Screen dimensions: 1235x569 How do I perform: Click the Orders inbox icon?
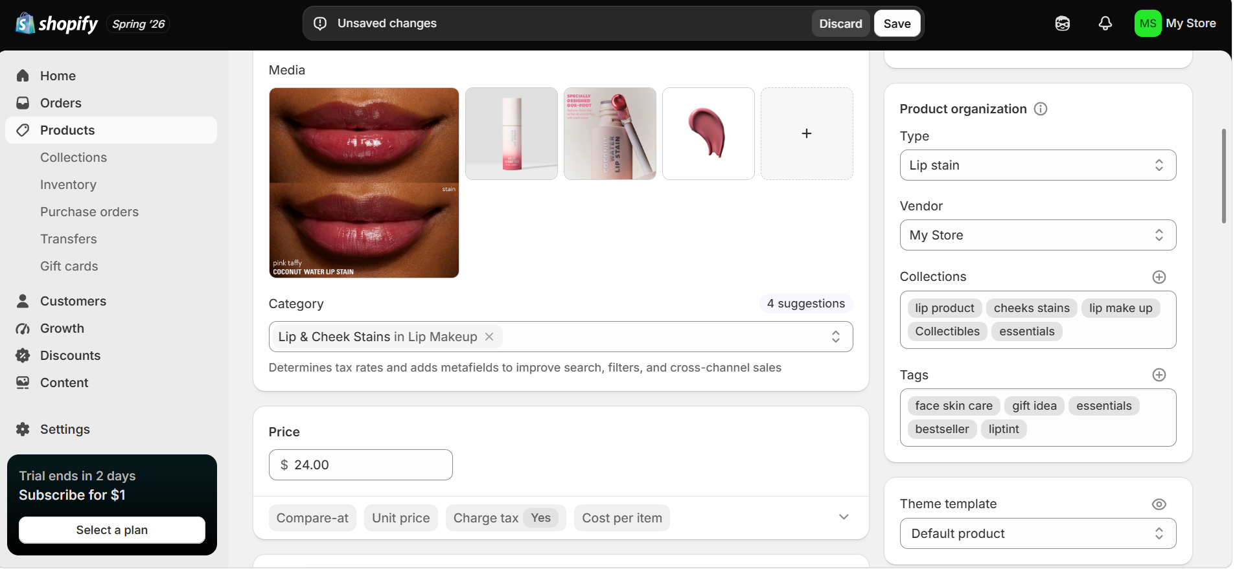pyautogui.click(x=23, y=103)
